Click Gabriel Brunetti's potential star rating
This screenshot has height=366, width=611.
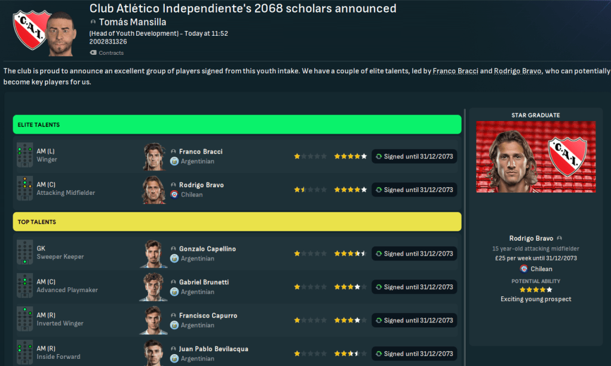pyautogui.click(x=350, y=287)
